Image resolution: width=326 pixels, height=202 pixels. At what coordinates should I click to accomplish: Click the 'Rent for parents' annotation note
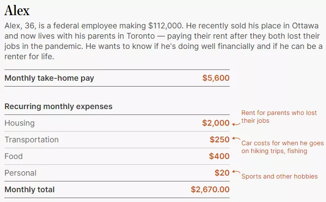tap(279, 117)
